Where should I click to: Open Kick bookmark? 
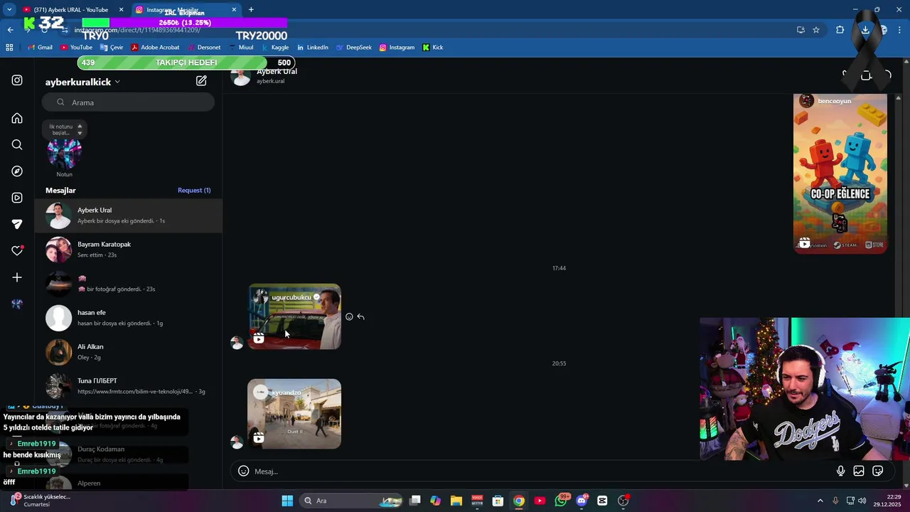point(433,48)
